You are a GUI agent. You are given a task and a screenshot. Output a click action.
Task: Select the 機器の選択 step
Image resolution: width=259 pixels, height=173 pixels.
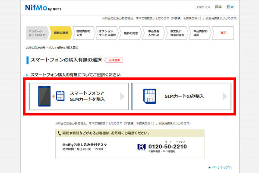(60, 33)
